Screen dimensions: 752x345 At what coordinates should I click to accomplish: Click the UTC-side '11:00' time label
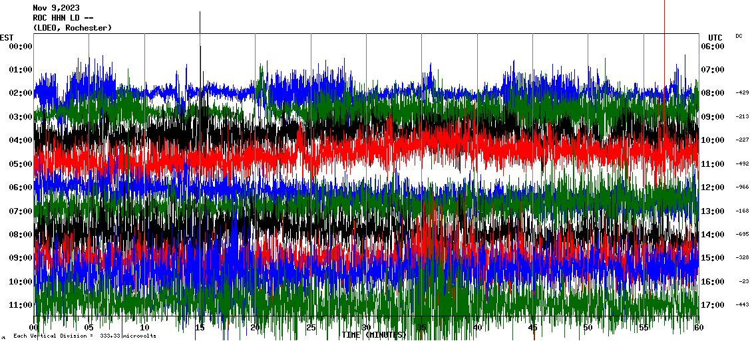tap(713, 164)
